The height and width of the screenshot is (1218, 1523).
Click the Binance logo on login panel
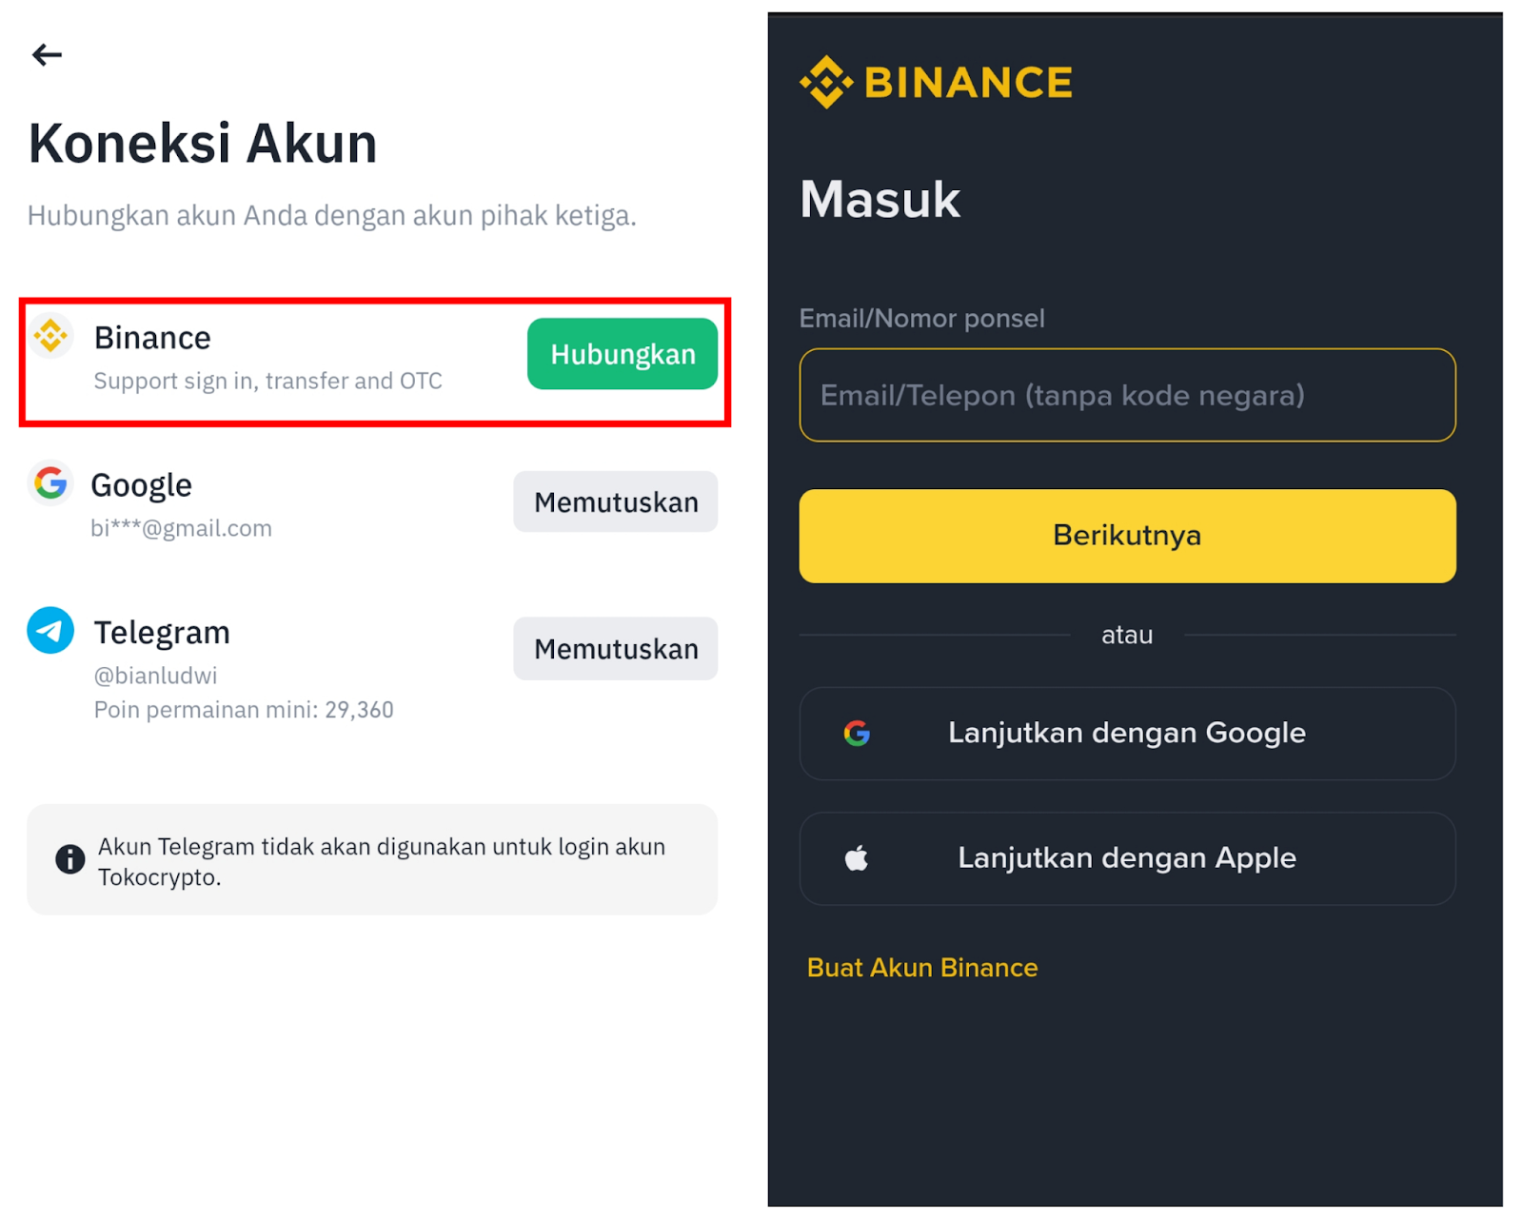pyautogui.click(x=936, y=82)
